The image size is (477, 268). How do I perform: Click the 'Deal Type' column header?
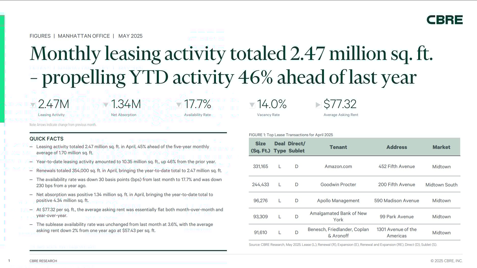pos(280,147)
